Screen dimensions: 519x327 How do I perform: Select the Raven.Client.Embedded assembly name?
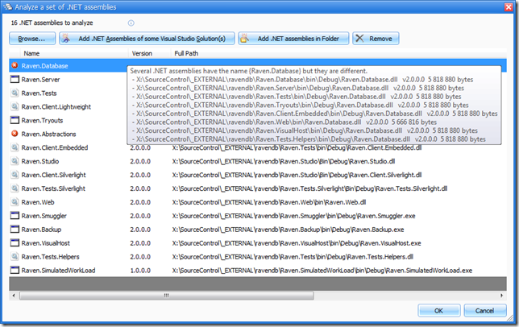coord(55,147)
